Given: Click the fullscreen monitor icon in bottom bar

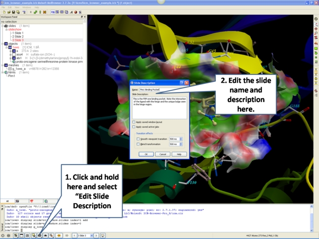Looking at the screenshot, I should 103,235.
